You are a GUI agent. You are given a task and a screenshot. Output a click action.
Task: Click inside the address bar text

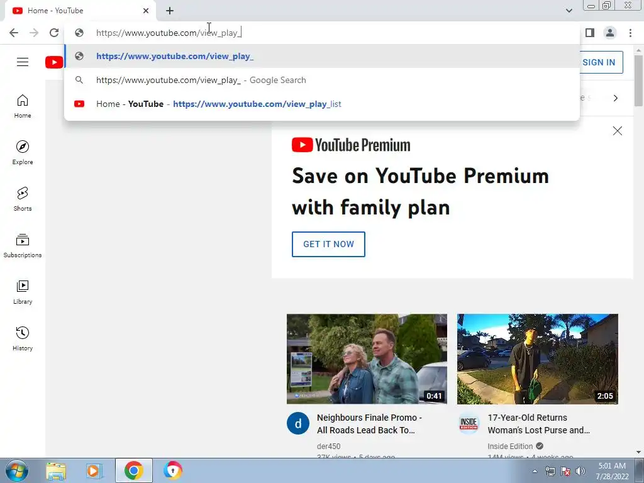tap(169, 33)
